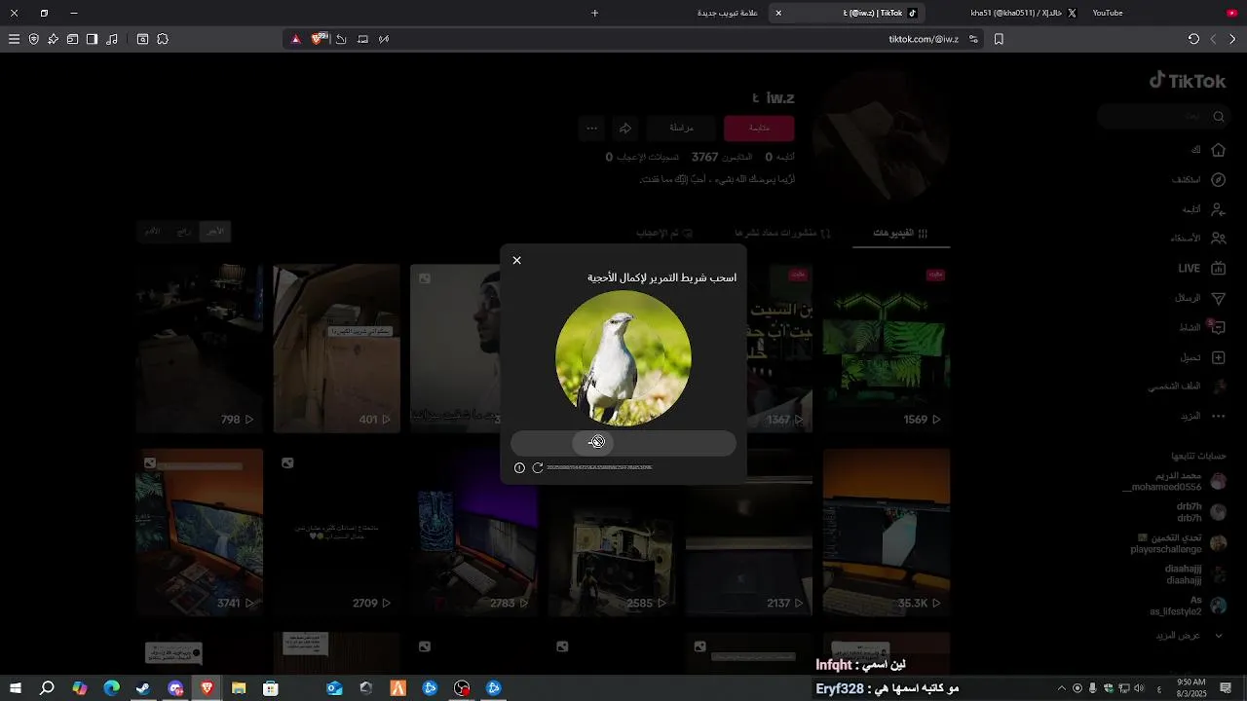The image size is (1247, 701).
Task: Open Leo AI sparkle toolbar icon
Action: (53, 39)
